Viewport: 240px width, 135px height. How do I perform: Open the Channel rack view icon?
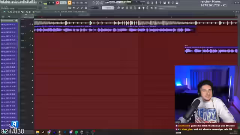click(x=127, y=8)
